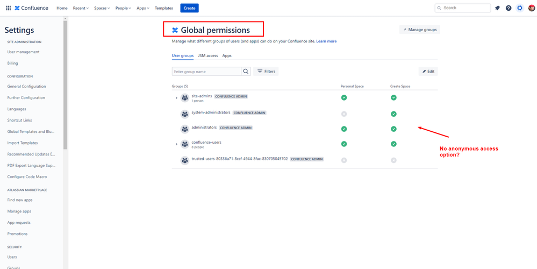Open Manage apps in sidebar
The height and width of the screenshot is (269, 537).
[x=19, y=211]
